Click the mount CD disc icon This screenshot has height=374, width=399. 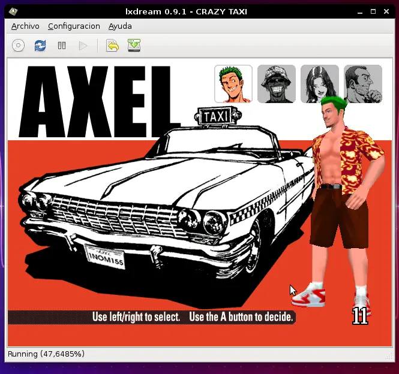[x=19, y=46]
